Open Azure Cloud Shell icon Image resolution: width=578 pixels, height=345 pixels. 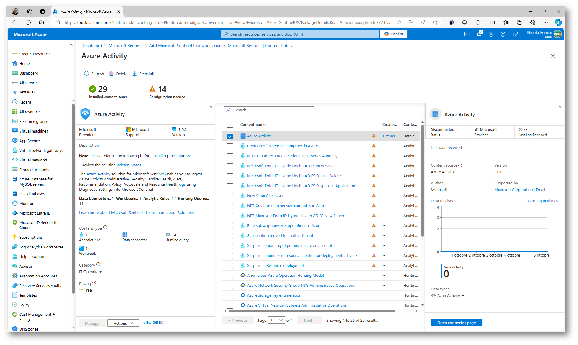tap(467, 34)
